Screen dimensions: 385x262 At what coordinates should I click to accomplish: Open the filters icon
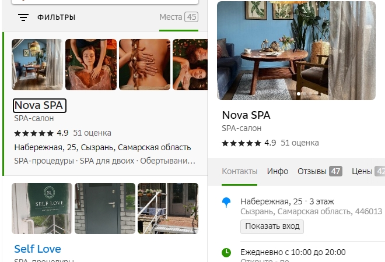[23, 17]
